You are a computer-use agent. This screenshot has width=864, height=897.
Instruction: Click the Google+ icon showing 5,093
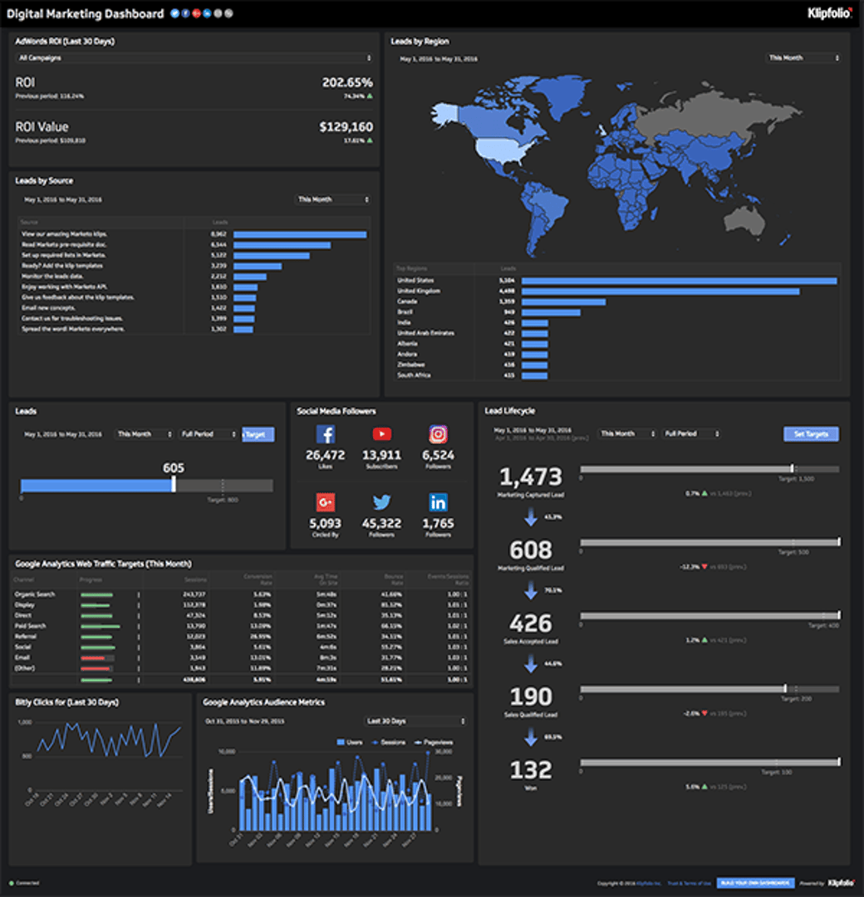click(x=326, y=502)
